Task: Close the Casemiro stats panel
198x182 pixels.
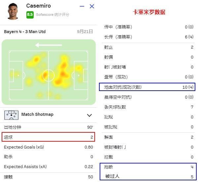Action: [x=92, y=6]
